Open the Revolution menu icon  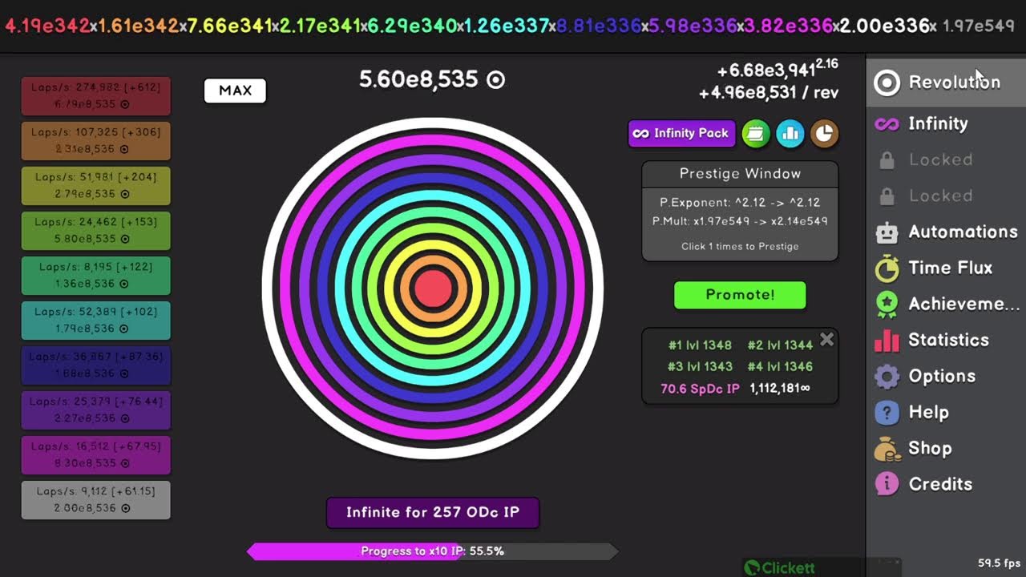(x=887, y=83)
